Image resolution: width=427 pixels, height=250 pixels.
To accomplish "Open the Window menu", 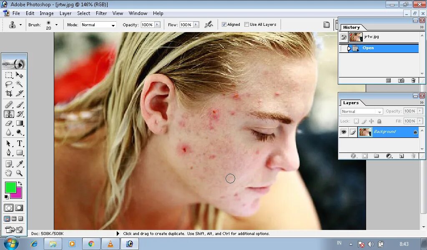I will point(138,13).
